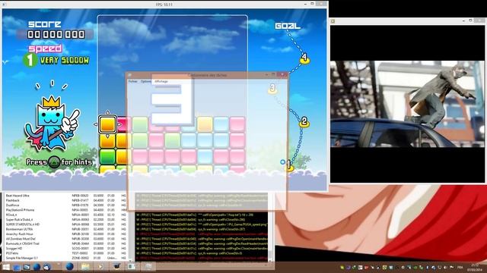The image size is (487, 273).
Task: Click the video frame in the player window
Action: point(408,104)
